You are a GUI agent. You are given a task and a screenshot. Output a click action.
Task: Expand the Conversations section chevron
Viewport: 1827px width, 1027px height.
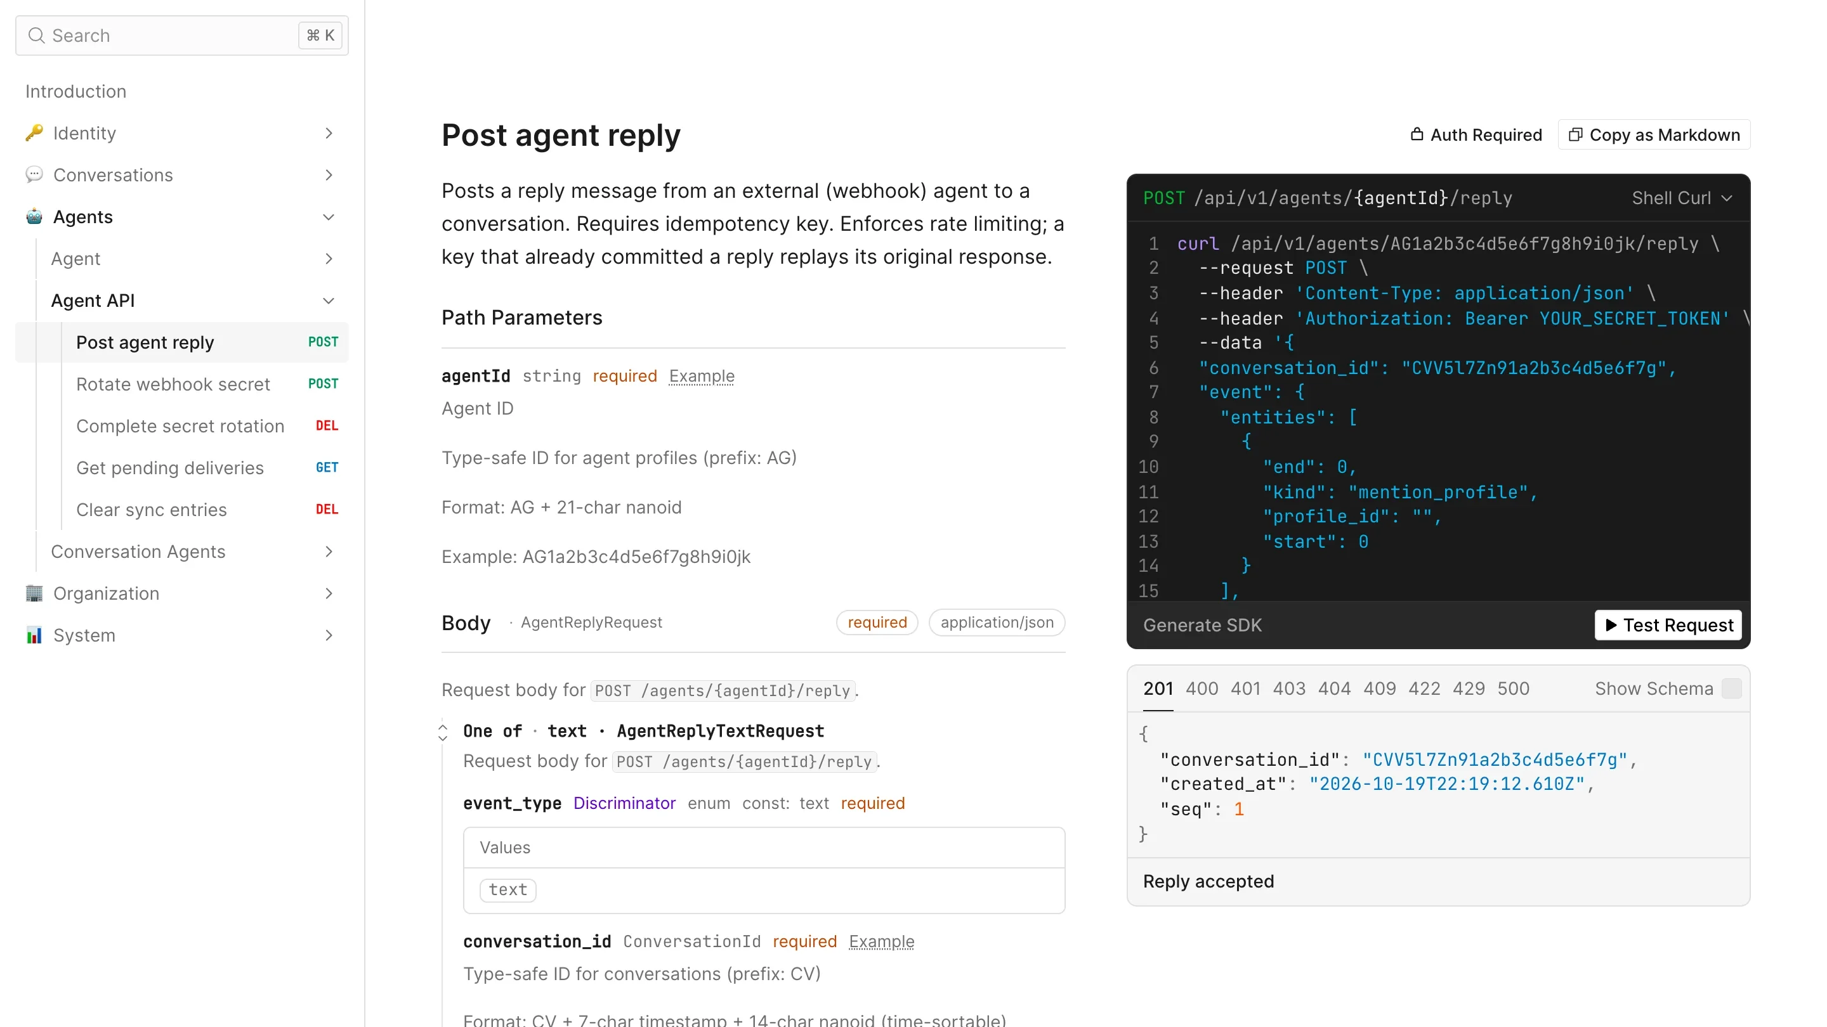329,175
